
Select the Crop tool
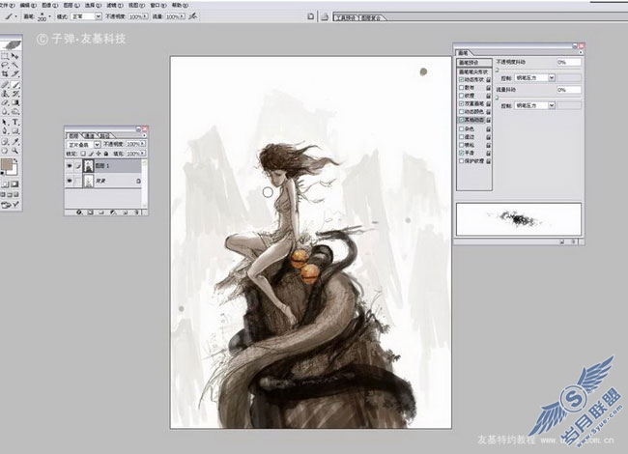(x=5, y=73)
